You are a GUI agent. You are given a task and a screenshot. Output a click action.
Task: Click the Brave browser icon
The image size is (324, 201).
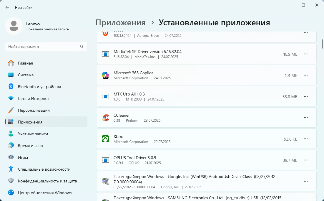coord(105,34)
